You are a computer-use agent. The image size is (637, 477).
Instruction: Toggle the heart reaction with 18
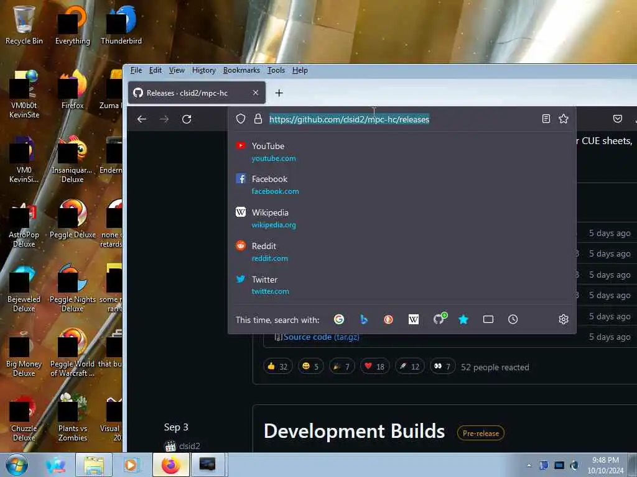(374, 366)
